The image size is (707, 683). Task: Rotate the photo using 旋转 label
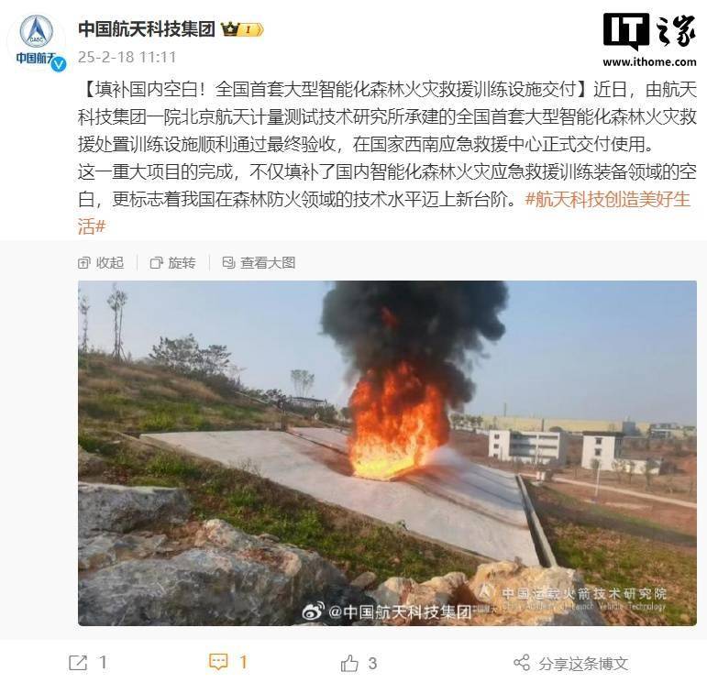[x=182, y=263]
